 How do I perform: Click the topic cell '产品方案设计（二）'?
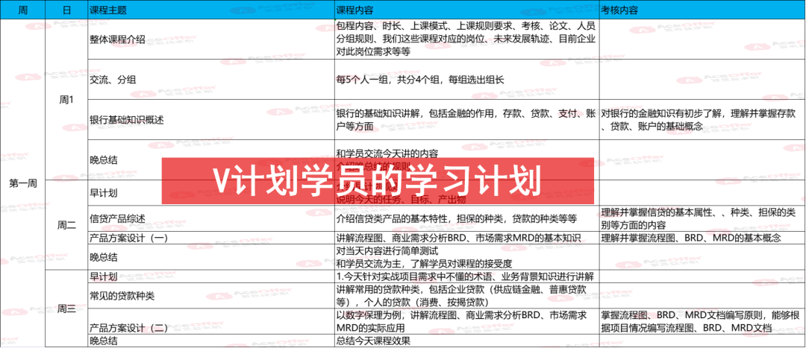[x=210, y=322]
